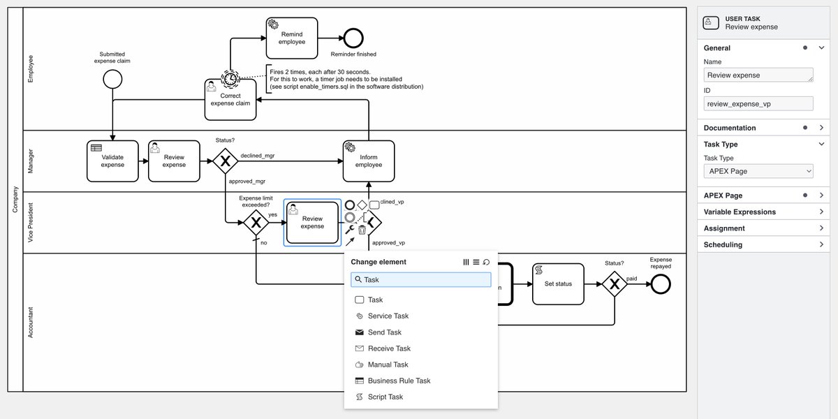Click the Manual Task hand icon
838x419 pixels.
point(359,365)
